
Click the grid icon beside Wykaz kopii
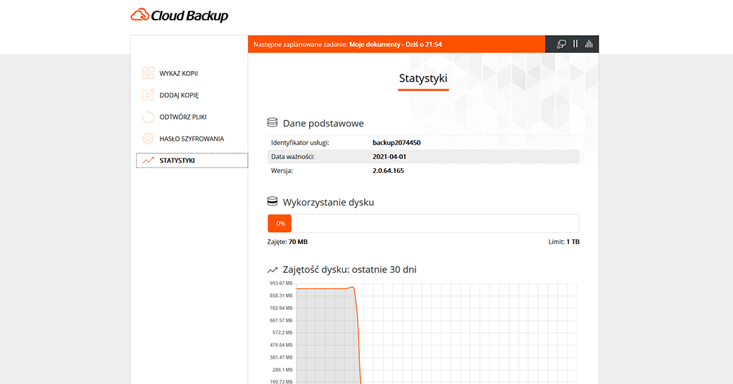(148, 73)
